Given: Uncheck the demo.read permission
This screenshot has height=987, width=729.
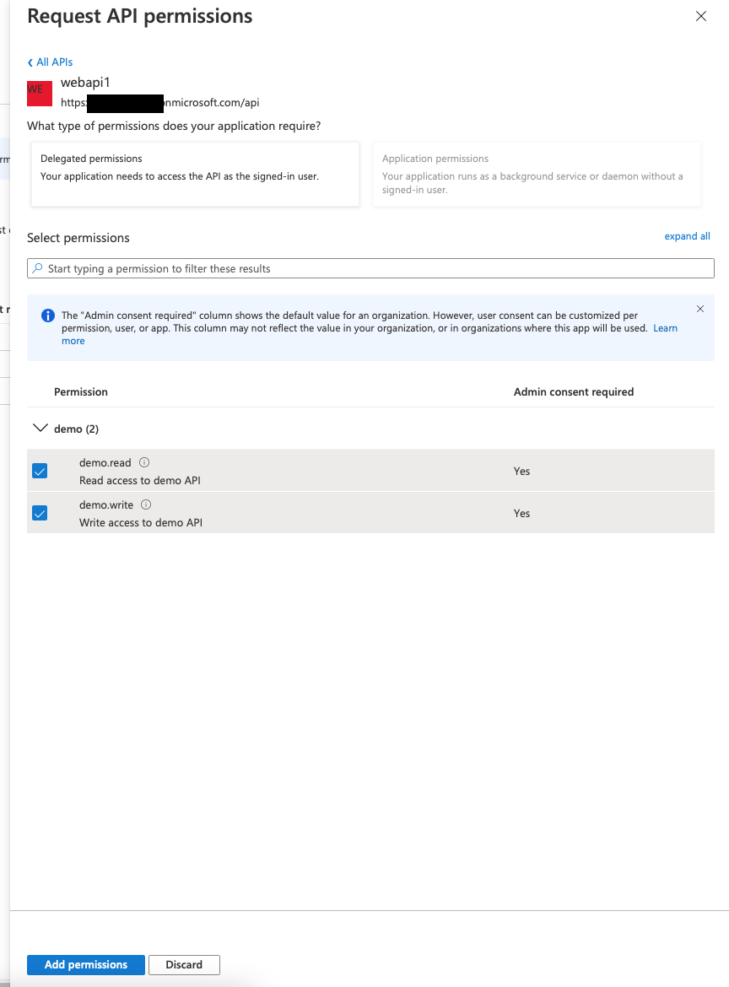Looking at the screenshot, I should pos(40,471).
